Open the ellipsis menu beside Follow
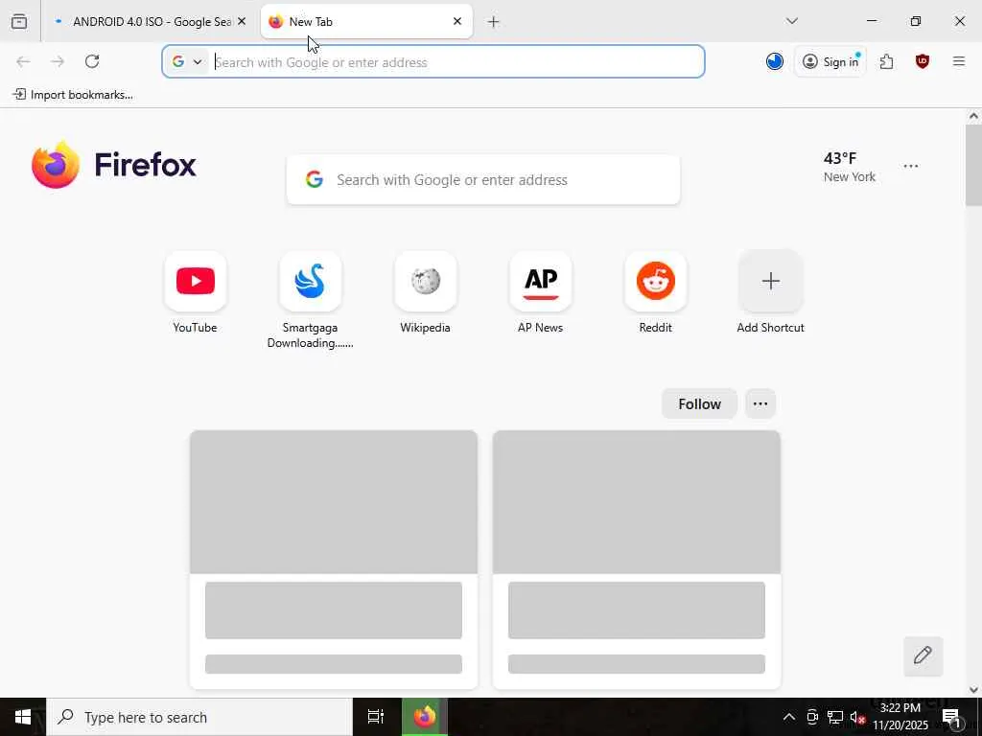 (760, 403)
